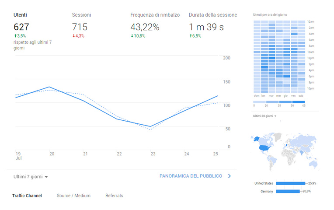Image resolution: width=334 pixels, height=210 pixels.
Task: Click the lightest legend swatch labeled 5–20
Action: tap(259, 102)
